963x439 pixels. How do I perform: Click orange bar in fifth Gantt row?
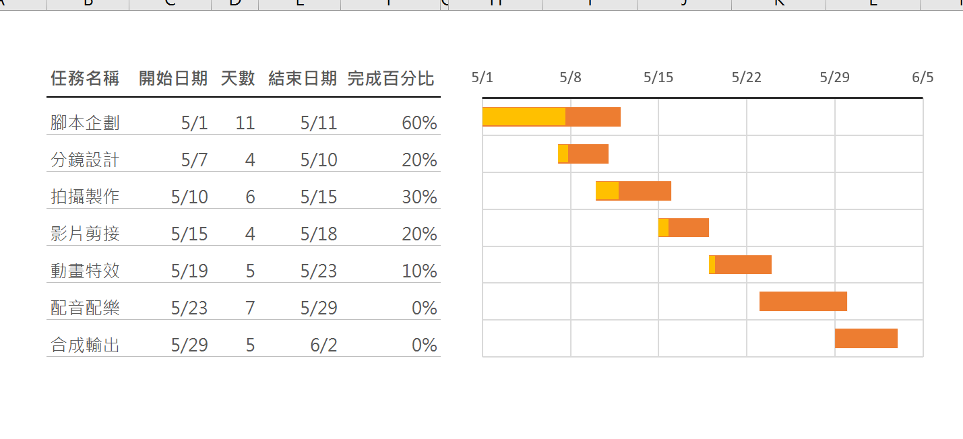pos(743,265)
